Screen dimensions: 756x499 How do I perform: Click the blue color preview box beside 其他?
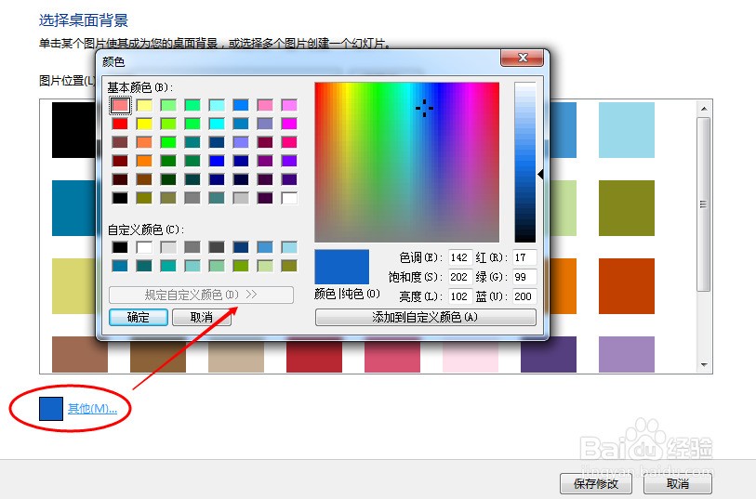[51, 409]
